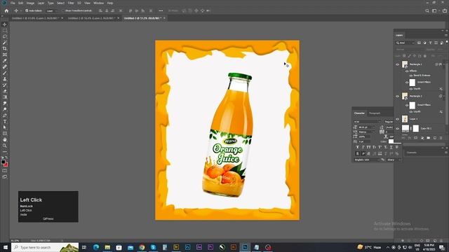This screenshot has width=449, height=252.
Task: Toggle visibility of Bevel & Emboss effect
Action: click(411, 76)
